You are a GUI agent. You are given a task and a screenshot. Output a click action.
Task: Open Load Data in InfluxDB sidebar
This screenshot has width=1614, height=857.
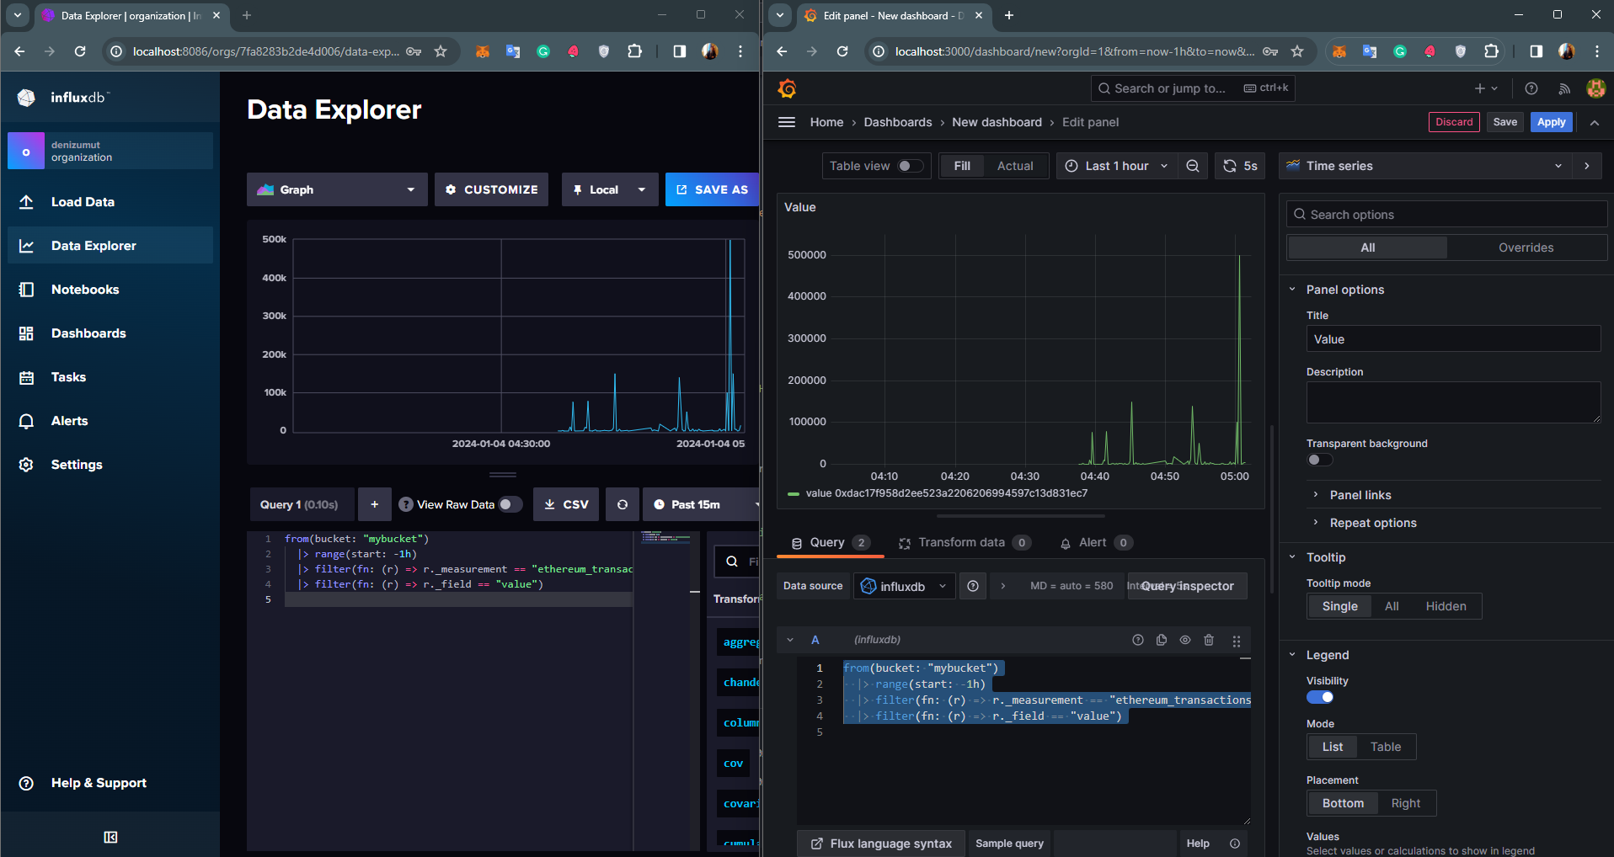tap(110, 202)
